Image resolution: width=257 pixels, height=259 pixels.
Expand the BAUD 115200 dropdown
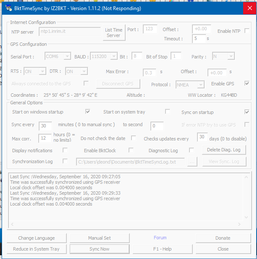pos(114,56)
